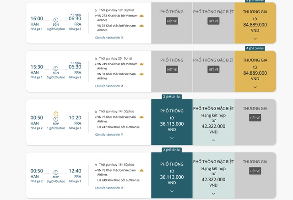Click "2 ghế còn lại" badge above 10:20 flight
Viewport: 293px width, 200px height.
[172, 97]
